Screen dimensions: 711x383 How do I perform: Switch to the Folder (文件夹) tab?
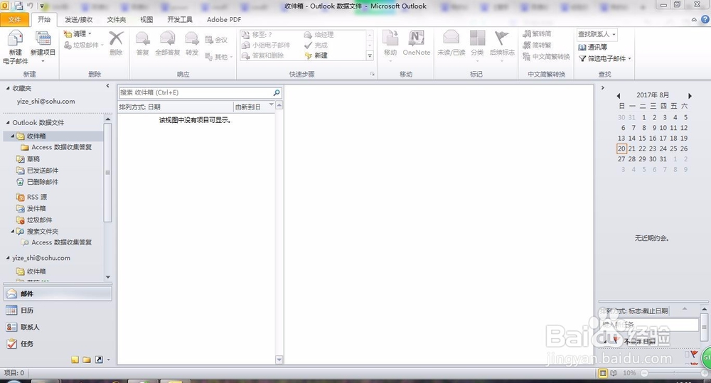tap(117, 19)
